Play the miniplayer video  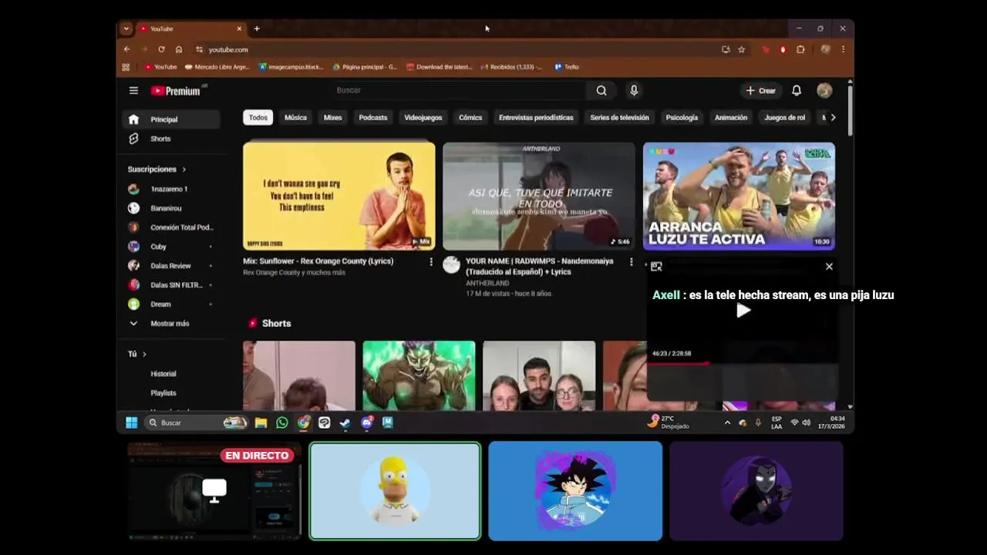click(743, 311)
